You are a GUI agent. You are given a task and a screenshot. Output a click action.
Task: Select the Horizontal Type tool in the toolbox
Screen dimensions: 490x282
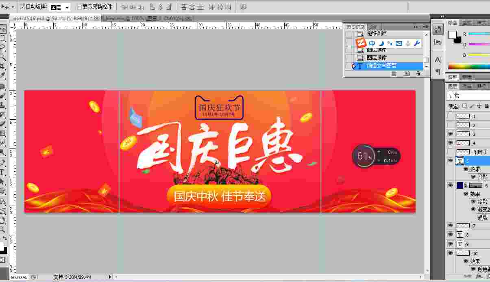3,172
